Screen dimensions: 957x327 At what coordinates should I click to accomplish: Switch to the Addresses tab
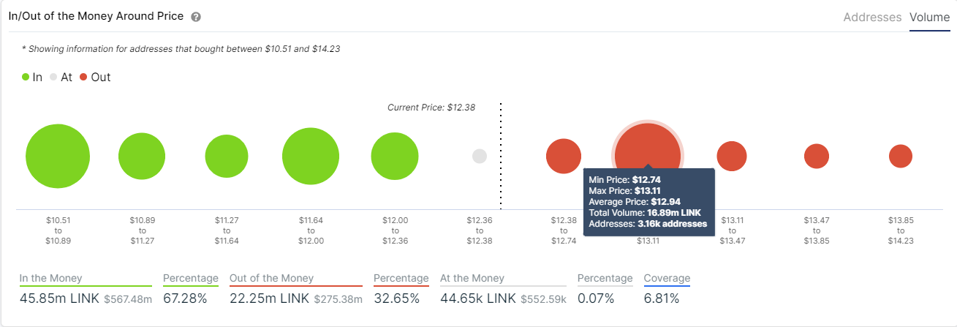(x=872, y=17)
